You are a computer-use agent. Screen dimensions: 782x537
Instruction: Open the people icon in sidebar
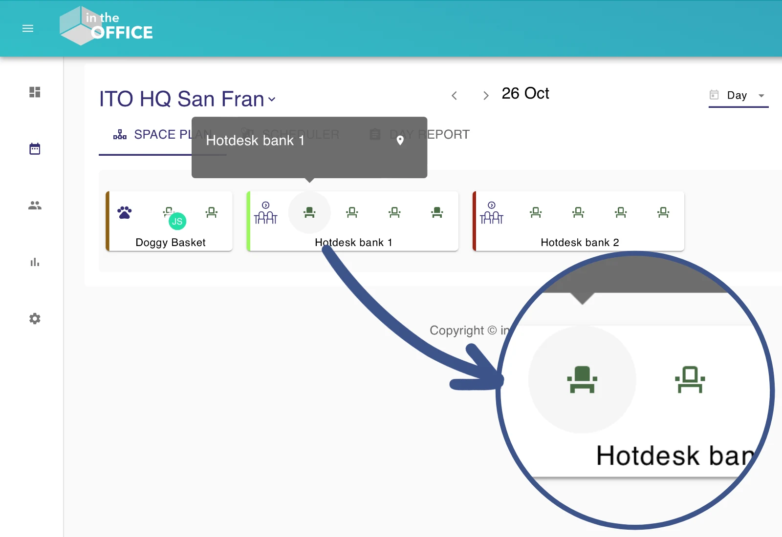pyautogui.click(x=35, y=206)
